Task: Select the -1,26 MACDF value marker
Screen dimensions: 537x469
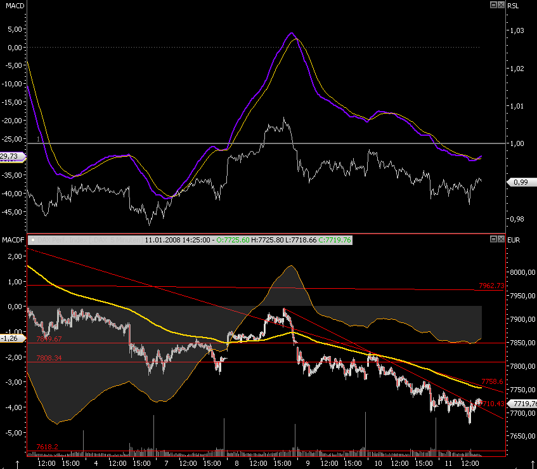Action: pos(12,338)
